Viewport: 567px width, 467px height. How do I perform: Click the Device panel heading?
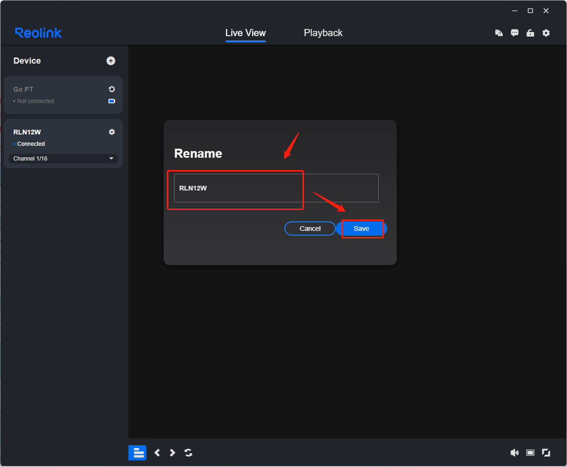(x=27, y=61)
